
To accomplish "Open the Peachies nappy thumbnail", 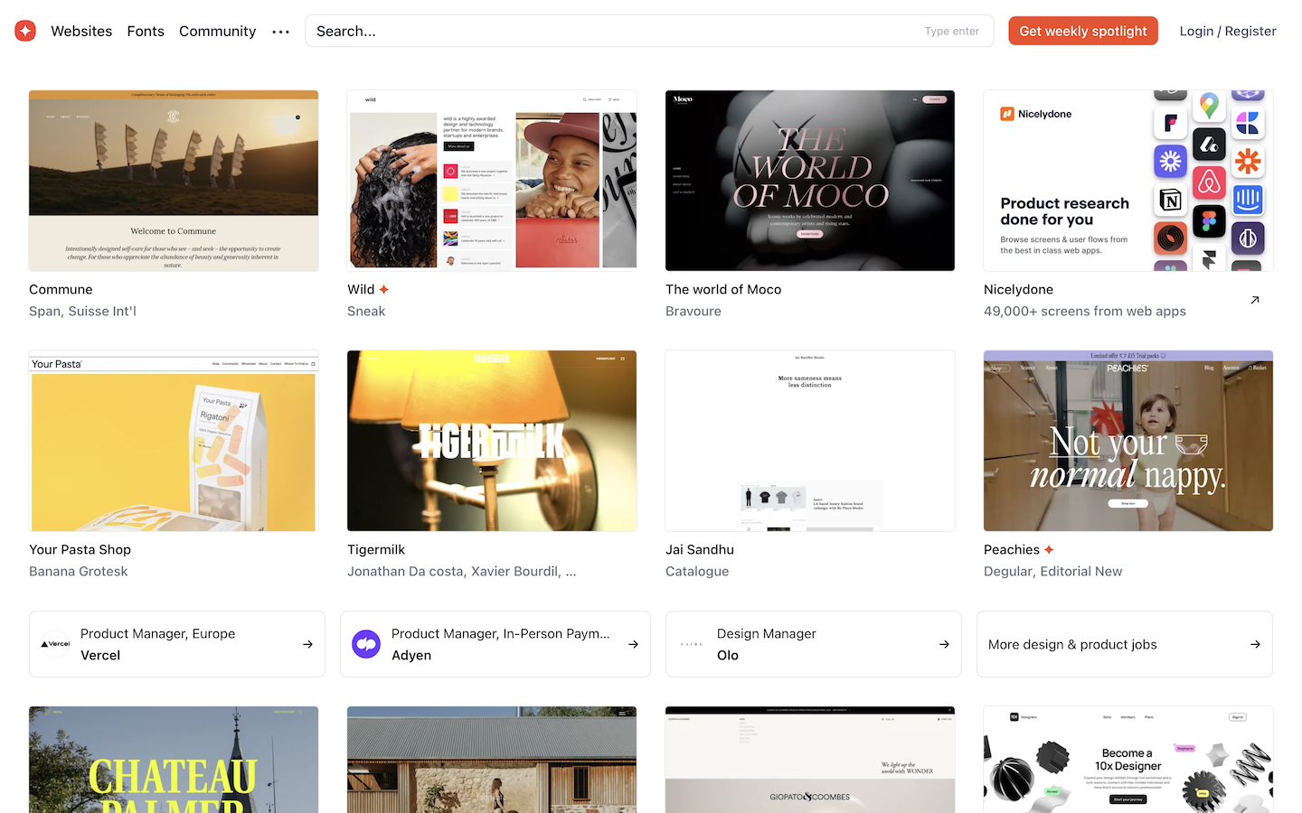I will 1128,441.
